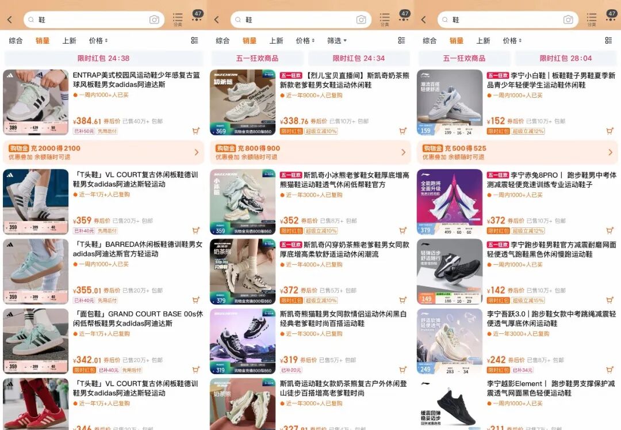This screenshot has height=430, width=621.
Task: Click search field in left panel
Action: (94, 20)
